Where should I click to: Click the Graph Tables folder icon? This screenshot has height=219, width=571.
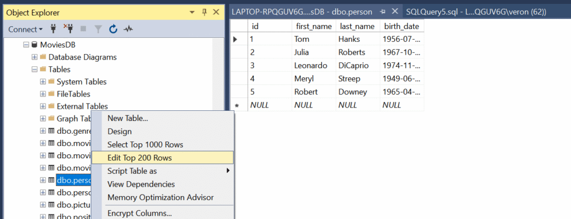point(51,119)
